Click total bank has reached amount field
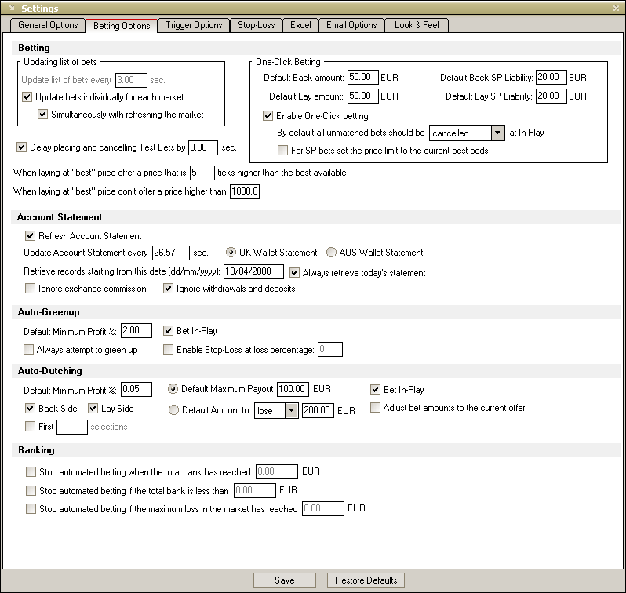The height and width of the screenshot is (593, 626). pyautogui.click(x=277, y=471)
